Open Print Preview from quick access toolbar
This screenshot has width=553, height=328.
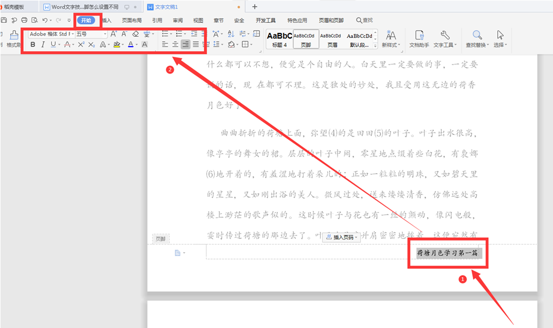click(34, 20)
